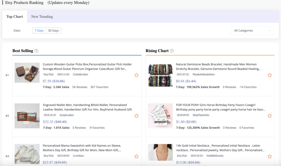
Task: Open the Custom Wooden Guitar Picks Box title
Action: pyautogui.click(x=87, y=67)
